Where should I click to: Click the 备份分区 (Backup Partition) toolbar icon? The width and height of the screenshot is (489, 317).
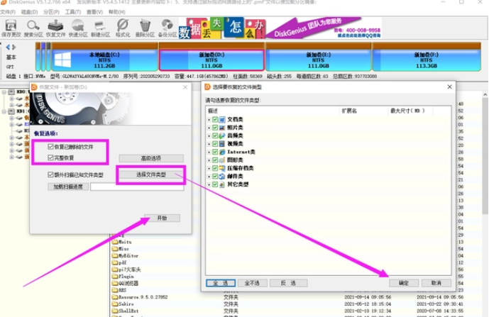coord(167,28)
